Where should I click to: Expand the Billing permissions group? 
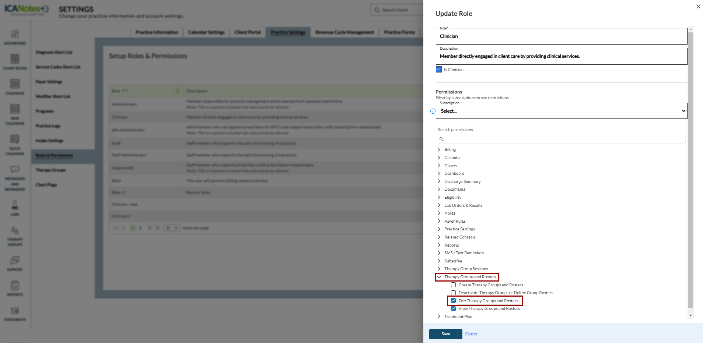[x=439, y=149]
